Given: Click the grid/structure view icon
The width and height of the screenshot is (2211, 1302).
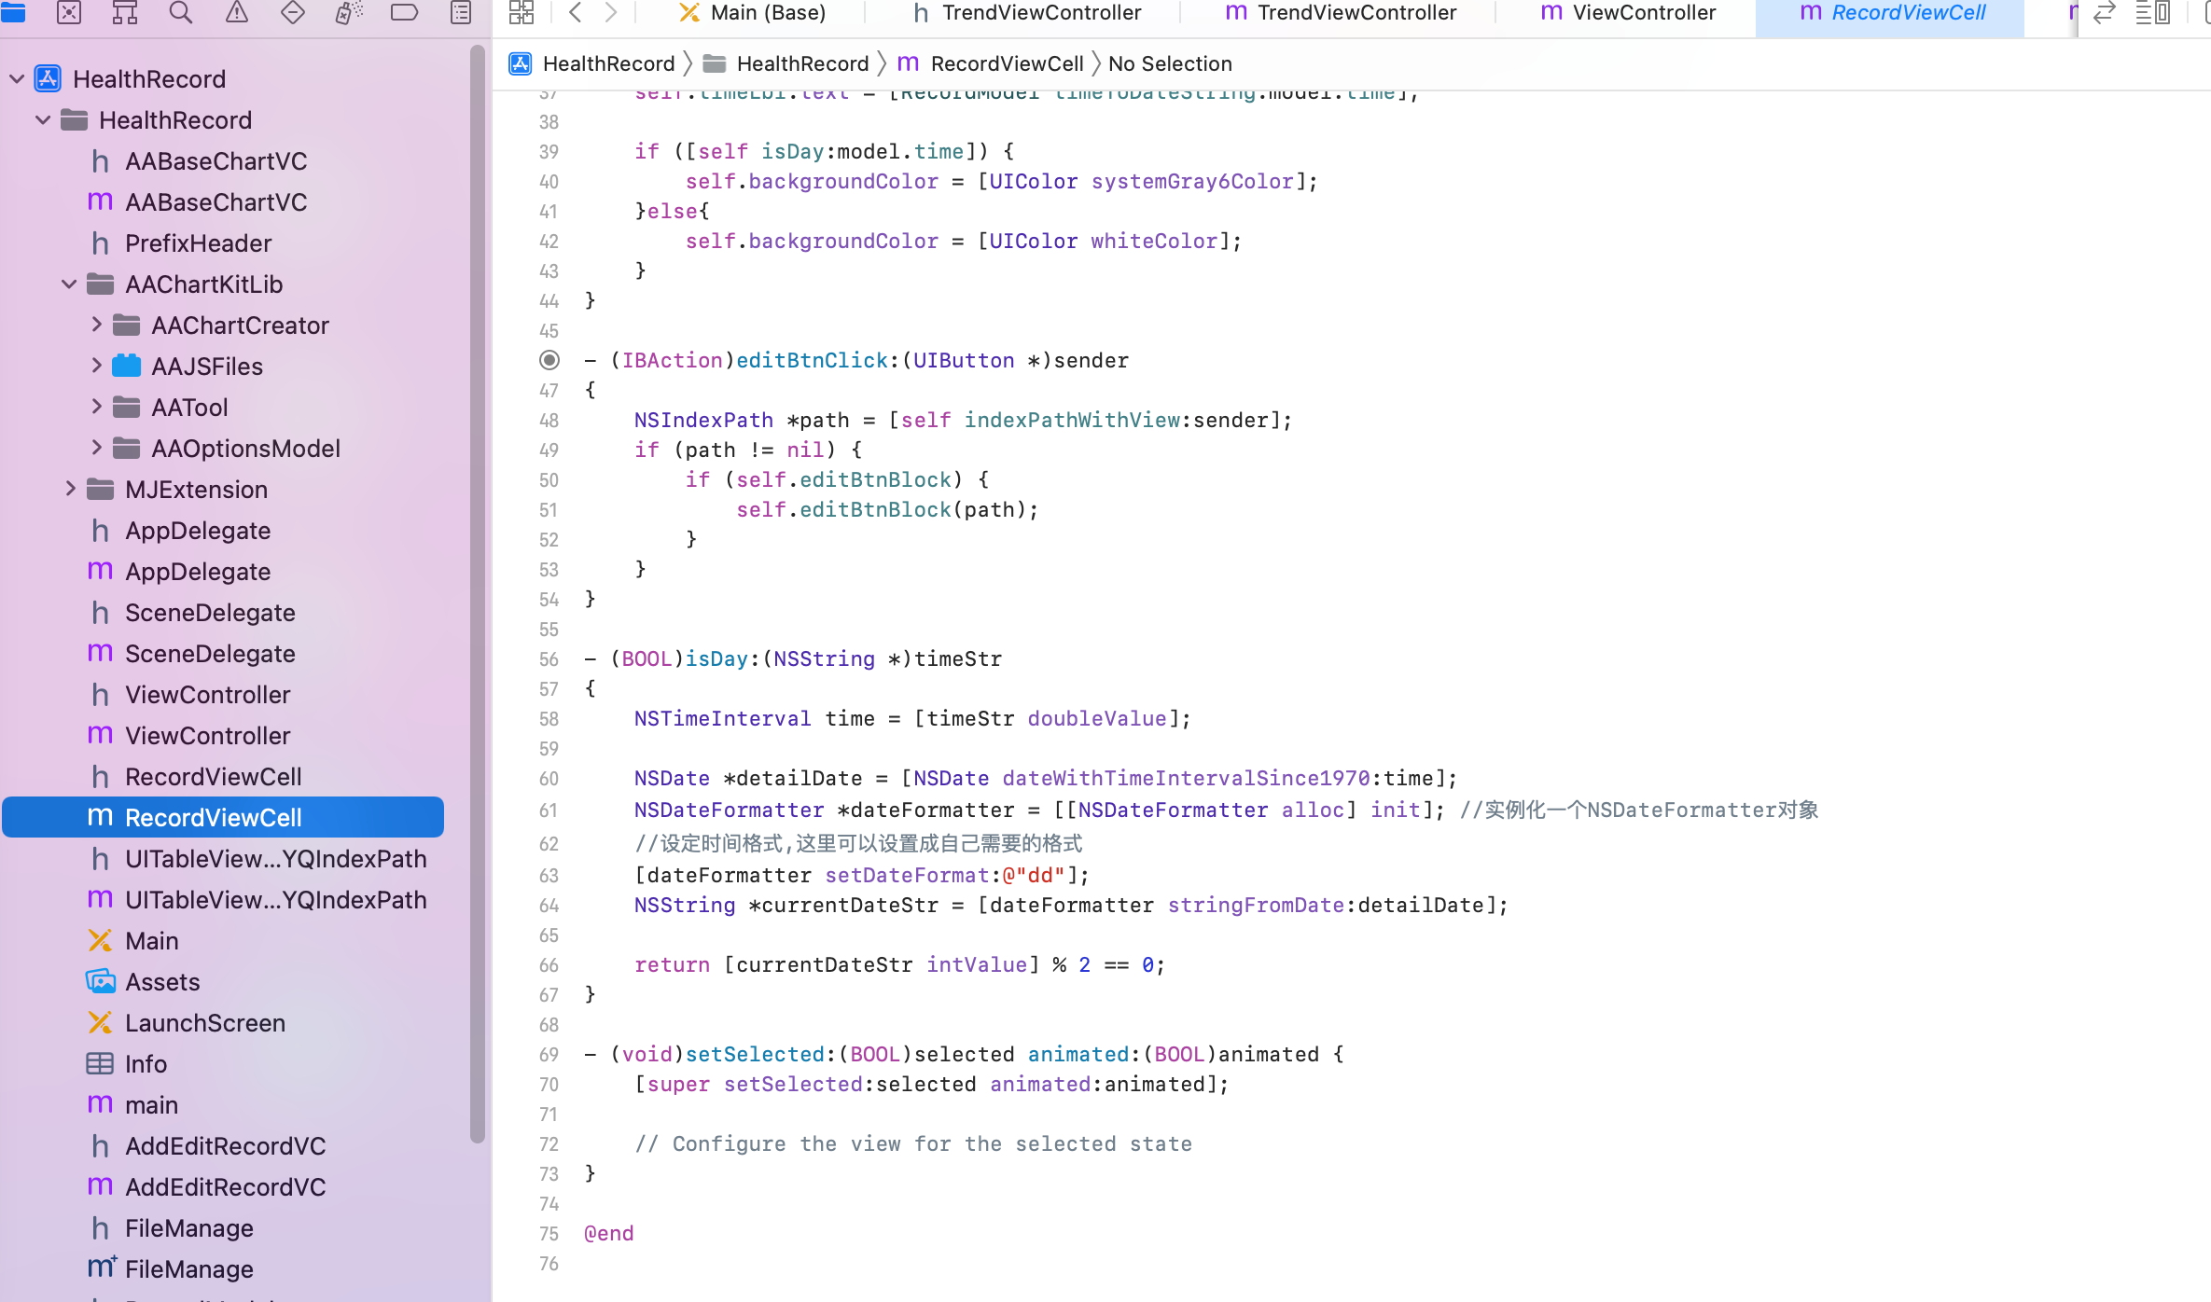Looking at the screenshot, I should coord(522,14).
